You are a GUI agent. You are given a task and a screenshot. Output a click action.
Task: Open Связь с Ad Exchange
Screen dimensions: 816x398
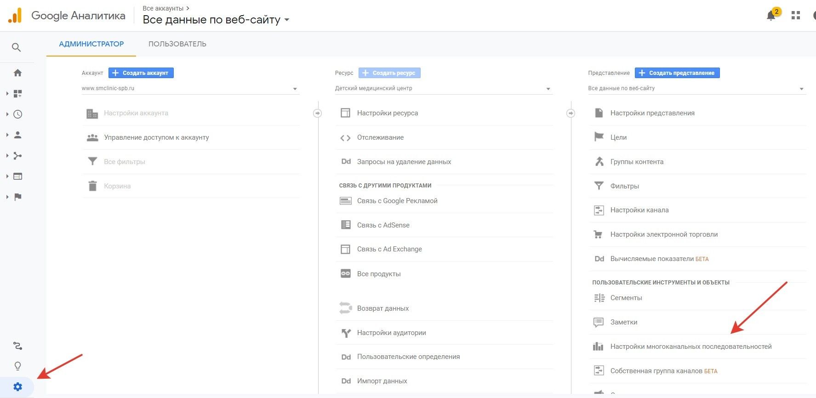pos(389,249)
